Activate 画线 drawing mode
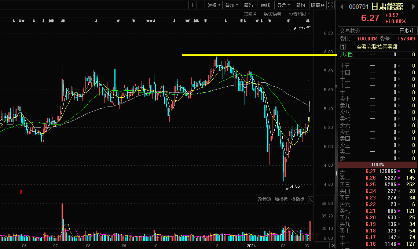The width and height of the screenshot is (418, 249). tap(265, 5)
